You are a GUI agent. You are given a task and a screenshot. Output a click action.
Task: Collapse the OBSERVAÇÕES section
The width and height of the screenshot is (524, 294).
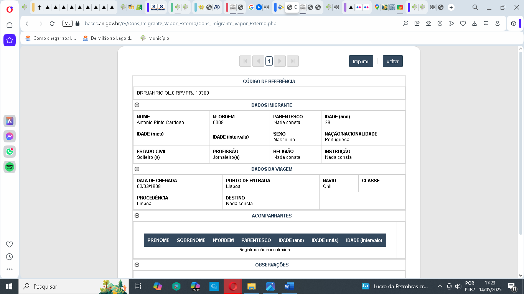click(x=137, y=265)
